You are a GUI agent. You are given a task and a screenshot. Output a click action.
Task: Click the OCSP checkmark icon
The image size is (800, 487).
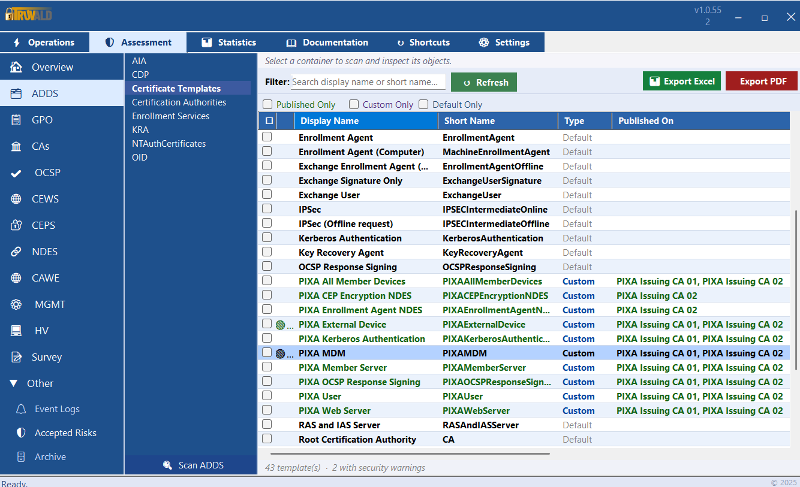tap(16, 173)
